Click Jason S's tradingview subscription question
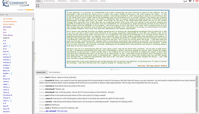Image resolution: width=199 pixels, height=114 pixels. click(82, 98)
